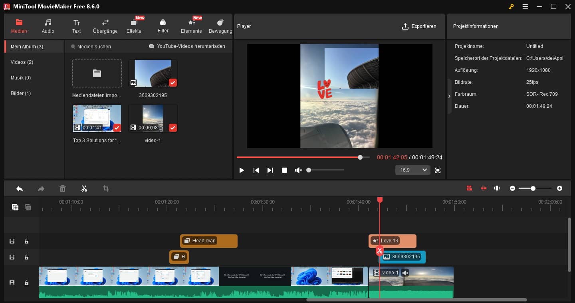This screenshot has height=303, width=575.
Task: Delete selection using the trash icon
Action: click(x=63, y=188)
